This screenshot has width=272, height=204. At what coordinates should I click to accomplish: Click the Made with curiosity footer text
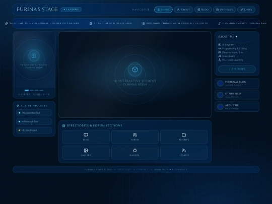(171, 169)
